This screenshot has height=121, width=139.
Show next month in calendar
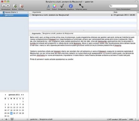[23, 95]
